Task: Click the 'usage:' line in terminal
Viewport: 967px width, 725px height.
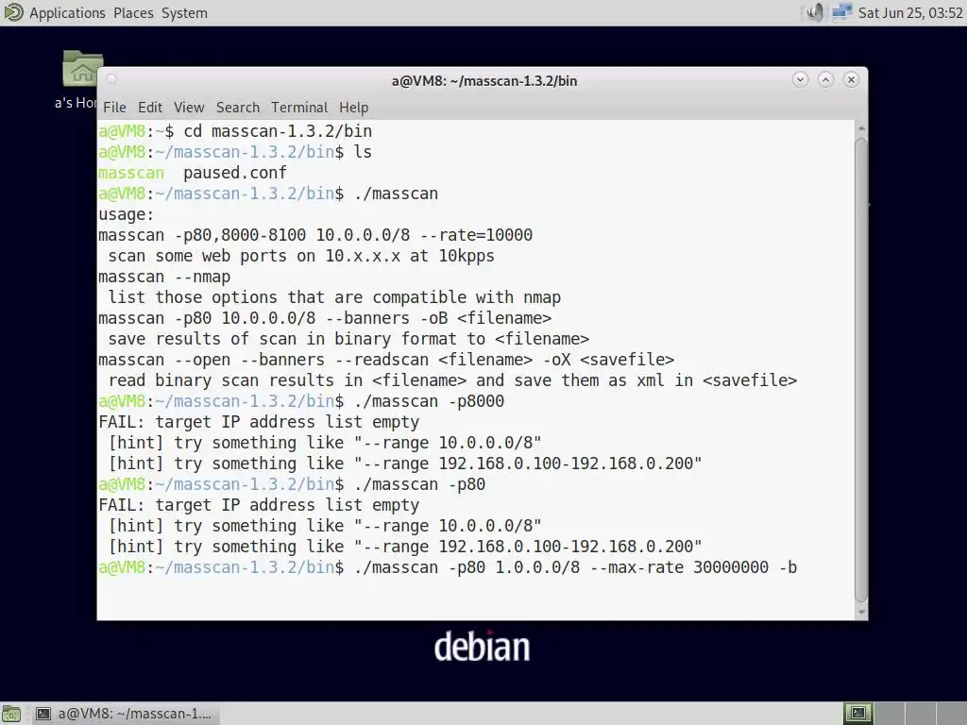Action: click(127, 214)
